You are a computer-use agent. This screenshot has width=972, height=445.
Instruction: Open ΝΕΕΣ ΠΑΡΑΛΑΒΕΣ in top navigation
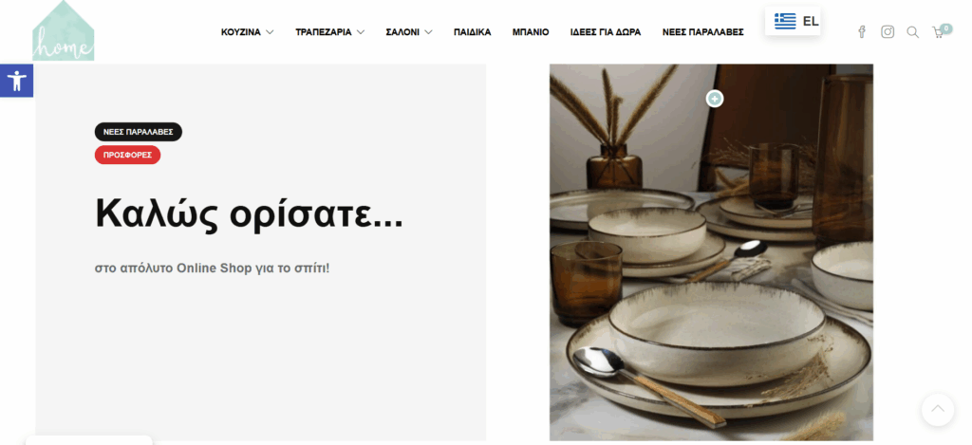point(702,32)
